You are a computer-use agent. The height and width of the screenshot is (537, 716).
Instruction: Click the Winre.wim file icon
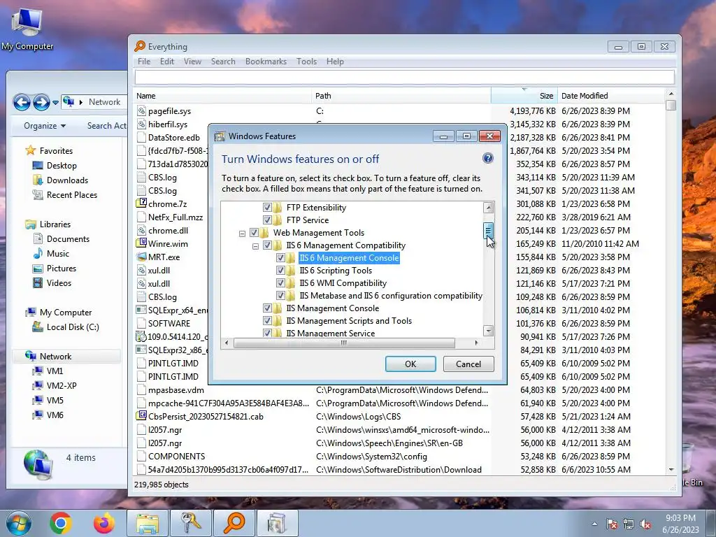[x=141, y=243]
